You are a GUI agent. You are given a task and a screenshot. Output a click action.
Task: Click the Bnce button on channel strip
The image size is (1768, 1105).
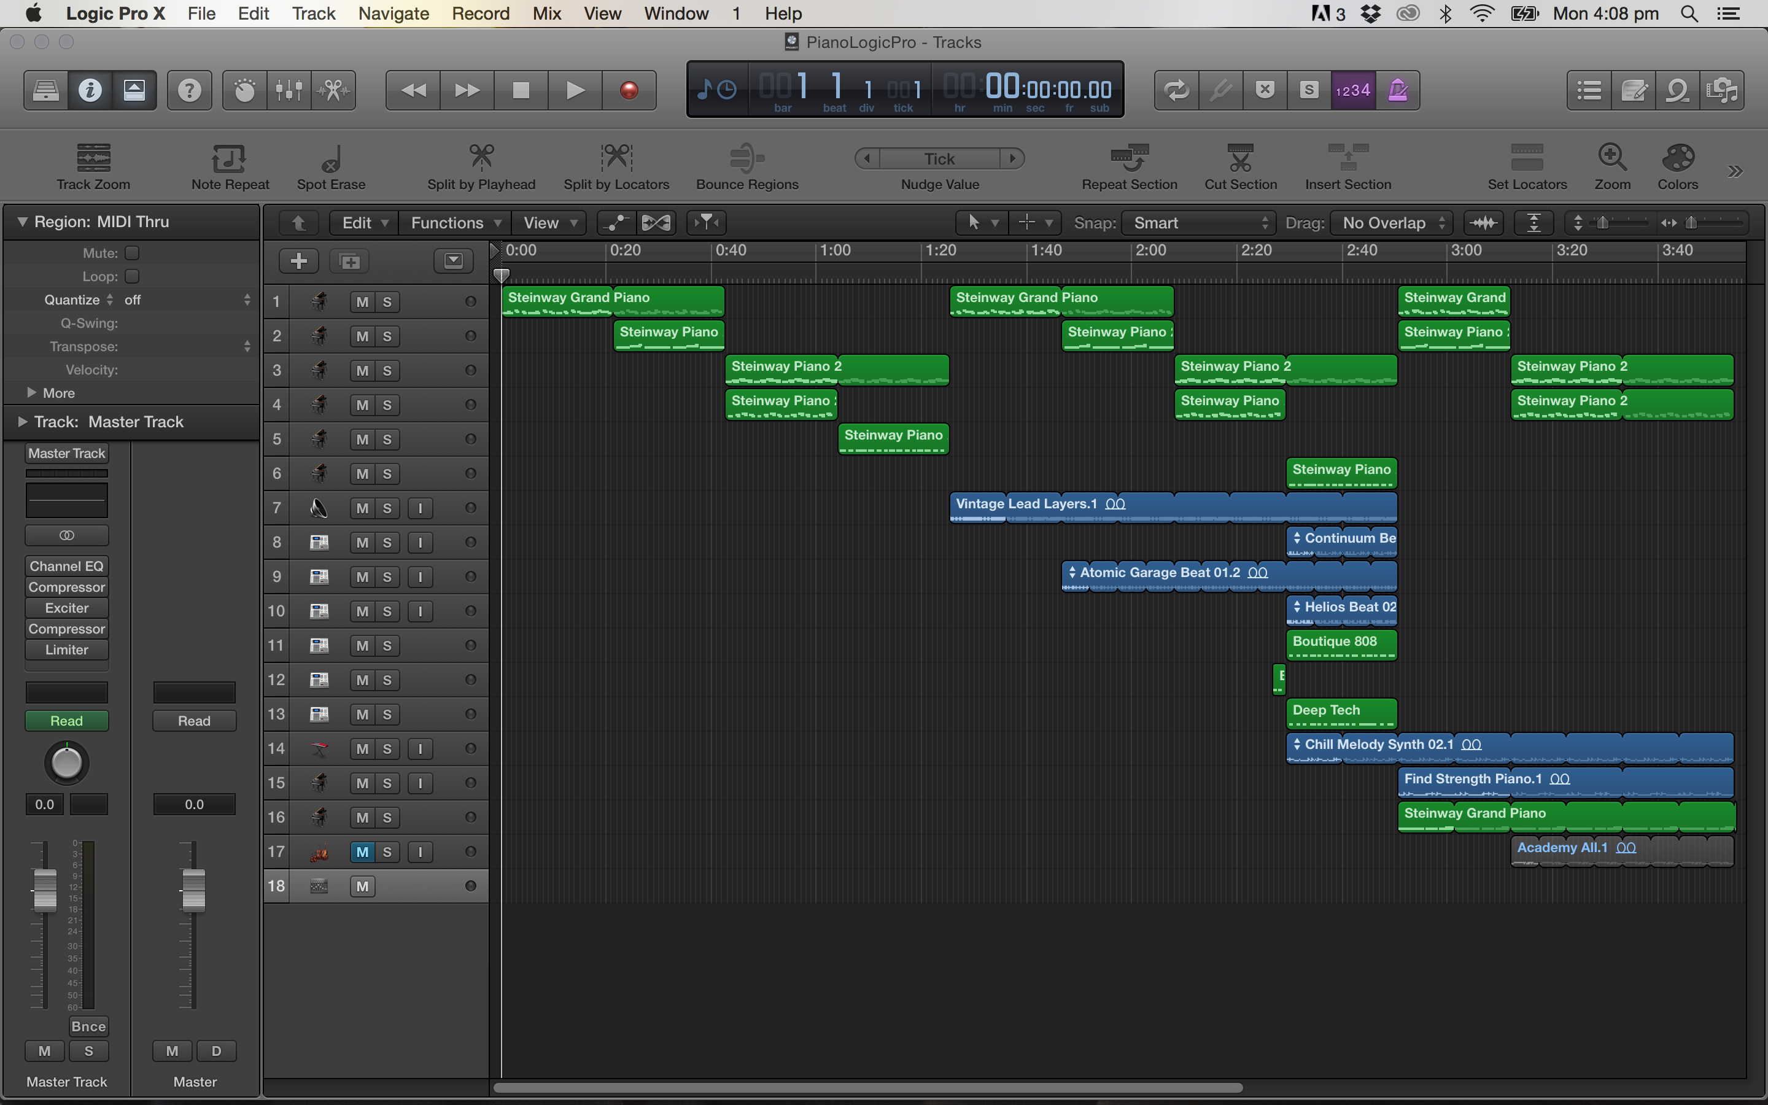click(88, 1026)
